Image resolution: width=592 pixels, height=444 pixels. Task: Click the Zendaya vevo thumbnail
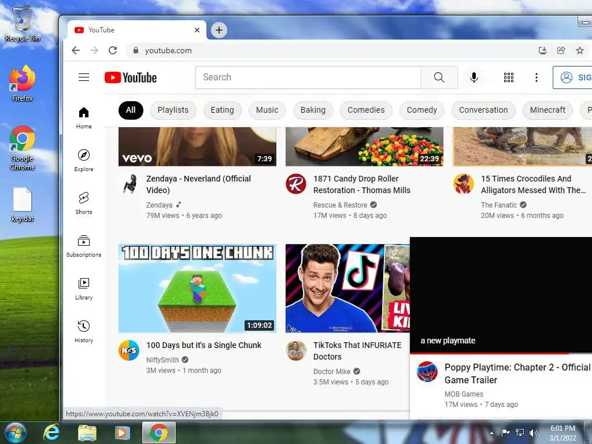(197, 146)
